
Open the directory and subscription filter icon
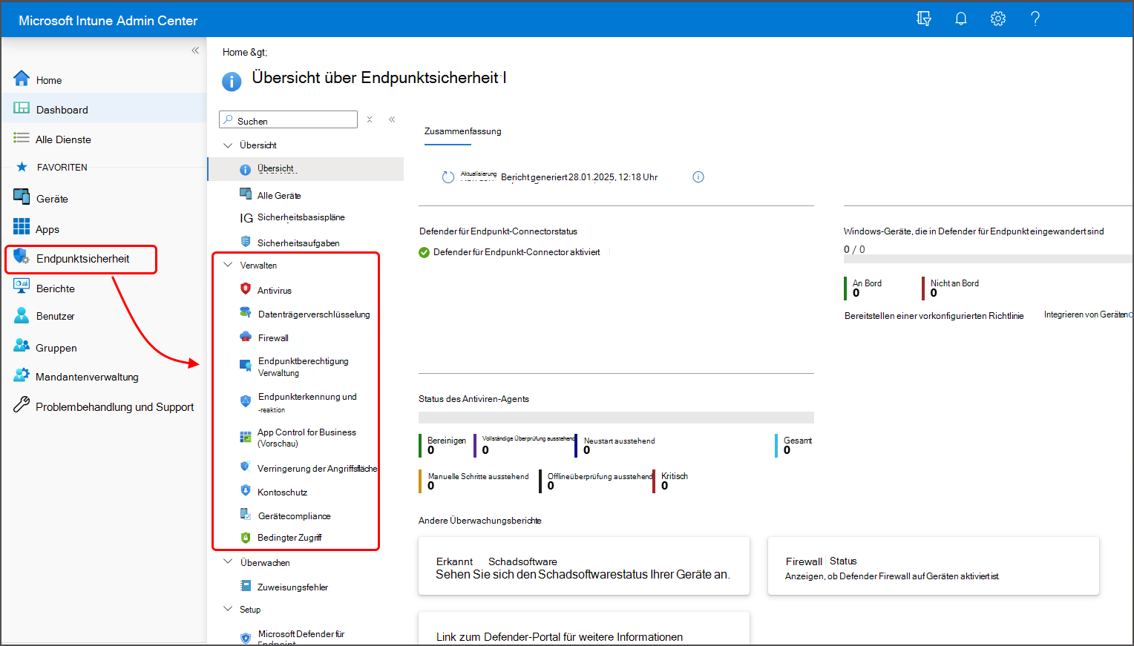click(x=924, y=19)
